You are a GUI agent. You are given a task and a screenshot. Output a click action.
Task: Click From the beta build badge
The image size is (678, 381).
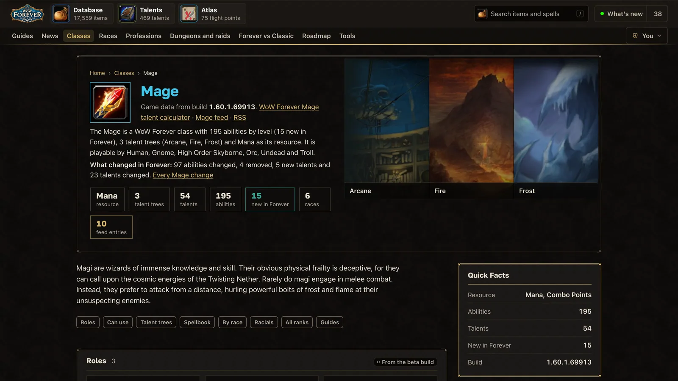point(406,362)
